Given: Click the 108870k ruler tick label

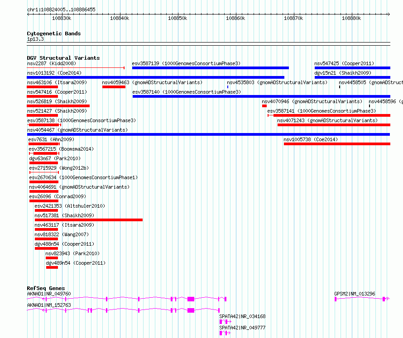Looking at the screenshot, I should tap(293, 19).
